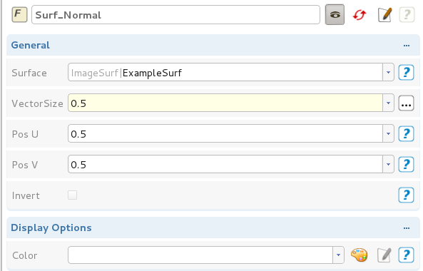Open help for the Pos U parameter
This screenshot has width=423, height=271.
pos(407,133)
